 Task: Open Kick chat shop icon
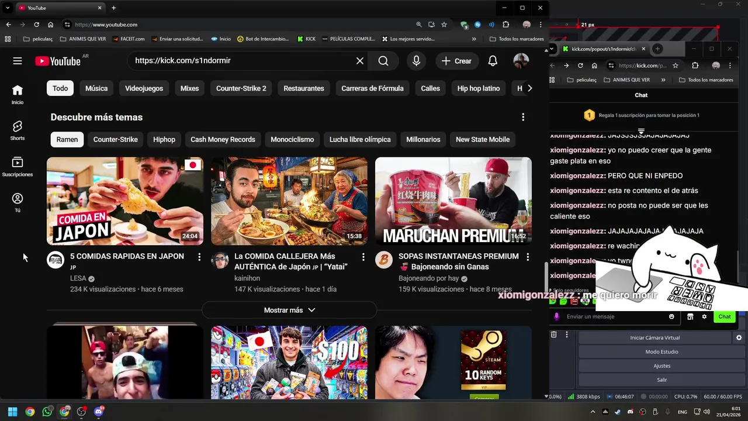(x=690, y=316)
